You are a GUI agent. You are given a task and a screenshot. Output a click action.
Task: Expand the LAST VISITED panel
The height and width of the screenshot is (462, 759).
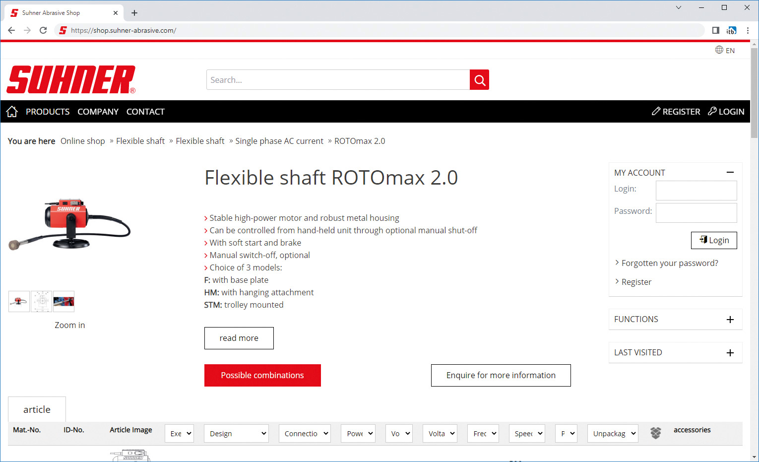click(730, 353)
